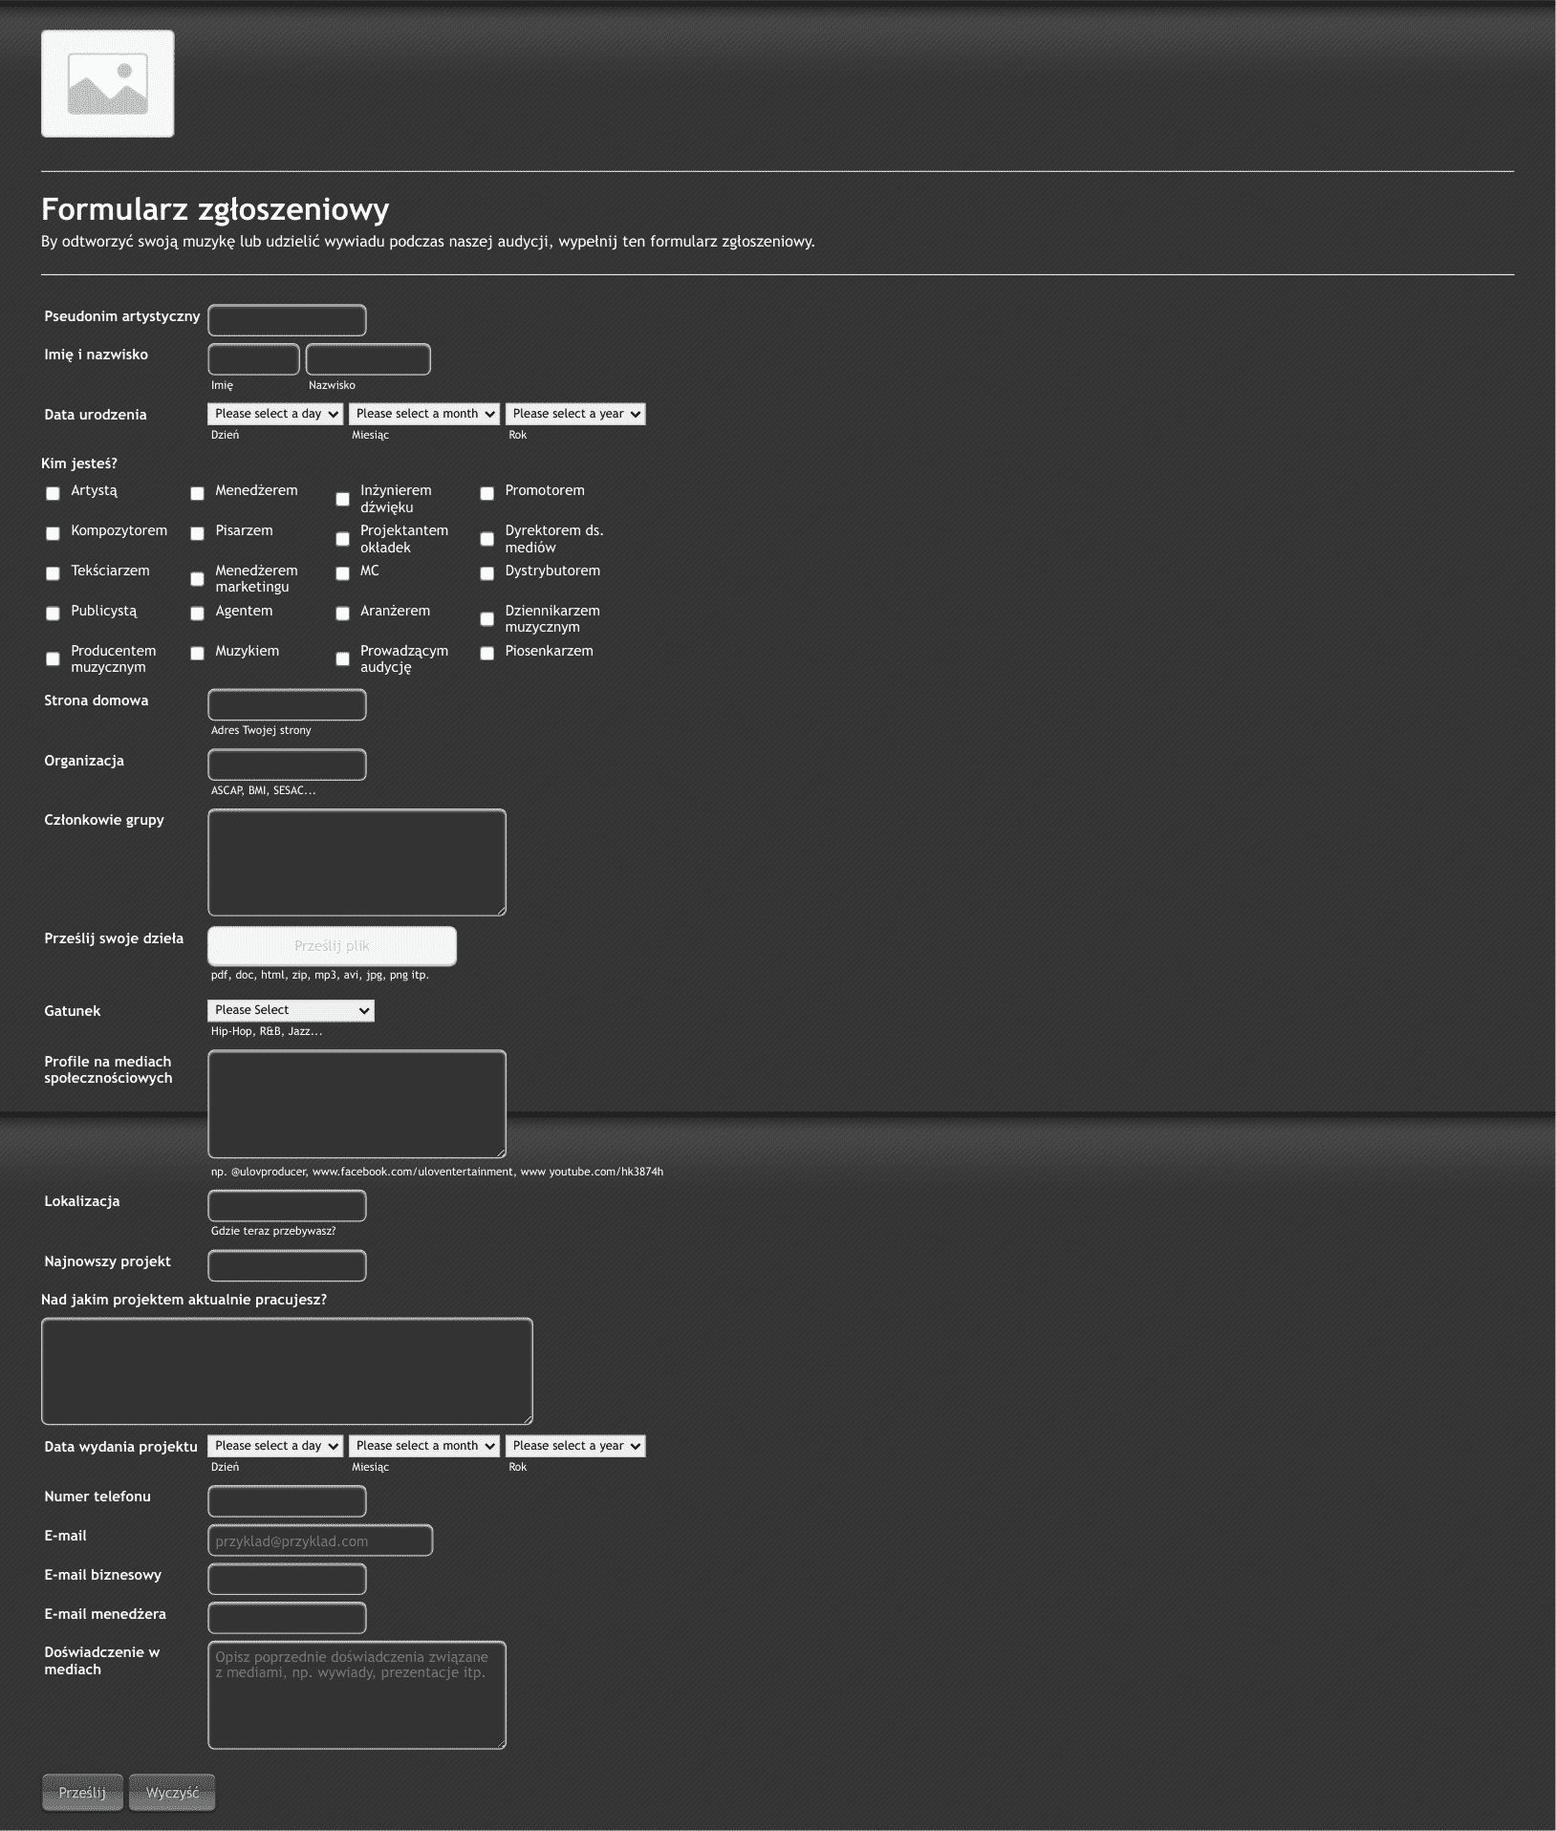This screenshot has height=1831, width=1556.
Task: Click the 'Hip-Hop, R&B, Jazz...' hint text
Action: [267, 1031]
